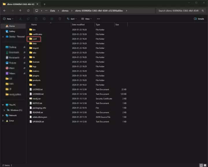The width and height of the screenshot is (208, 167).
Task: Open a new tab with plus button
Action: 44,4
